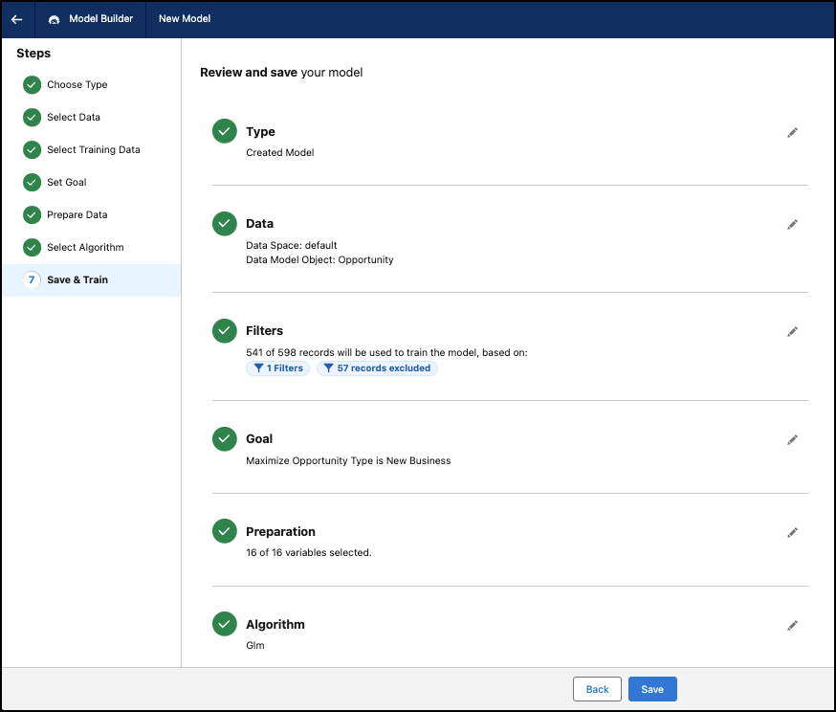This screenshot has height=712, width=836.
Task: Click the blue Save button
Action: pyautogui.click(x=652, y=689)
